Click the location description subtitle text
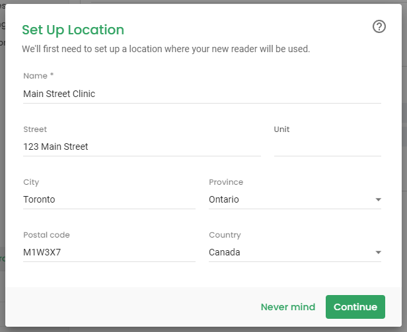 coord(166,49)
